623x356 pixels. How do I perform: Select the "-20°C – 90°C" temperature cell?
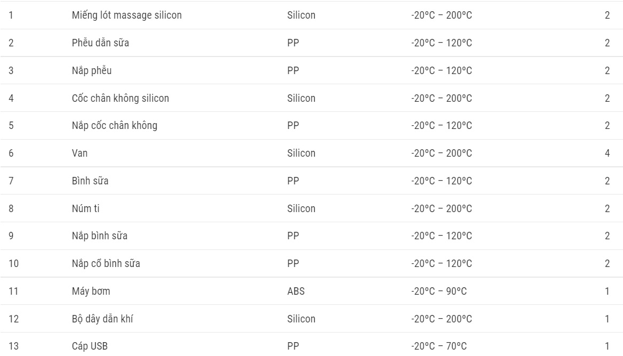click(x=439, y=291)
